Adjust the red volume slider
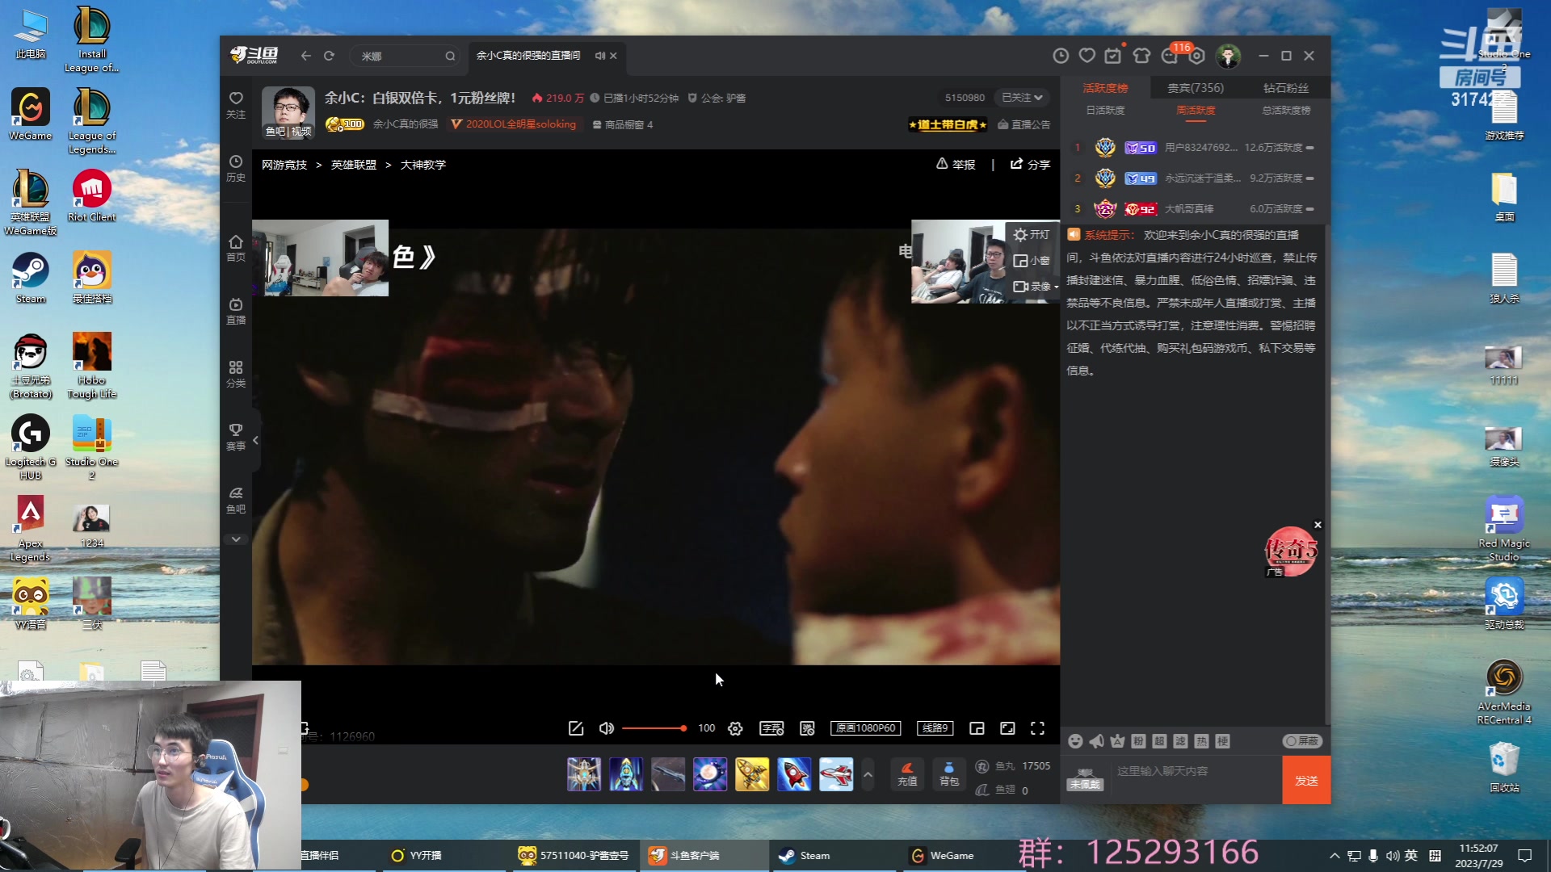This screenshot has height=872, width=1551. pyautogui.click(x=654, y=728)
